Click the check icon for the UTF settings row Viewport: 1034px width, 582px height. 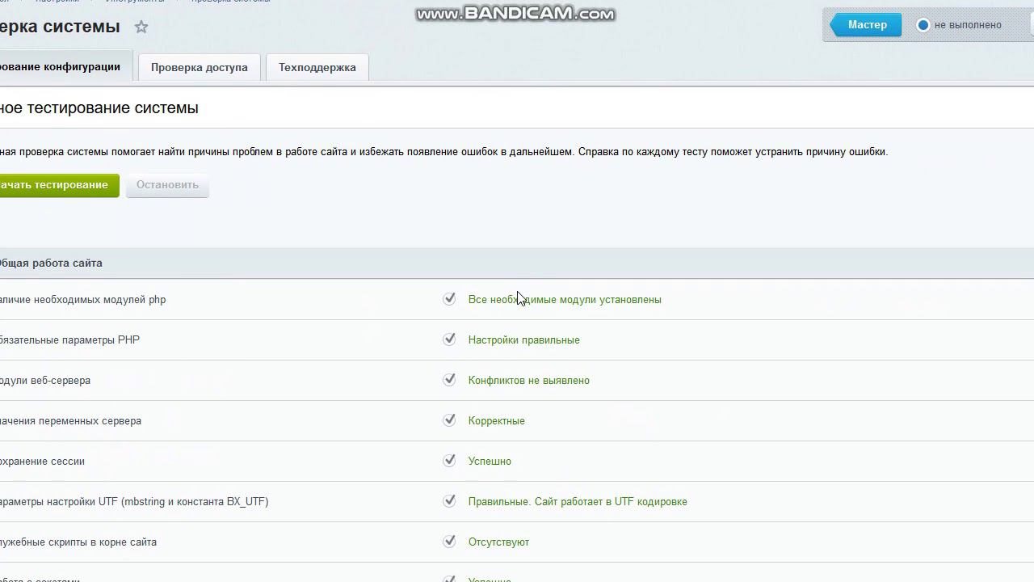pyautogui.click(x=449, y=501)
